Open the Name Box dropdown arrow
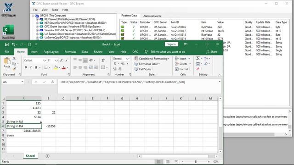This screenshot has width=294, height=165. click(x=23, y=82)
